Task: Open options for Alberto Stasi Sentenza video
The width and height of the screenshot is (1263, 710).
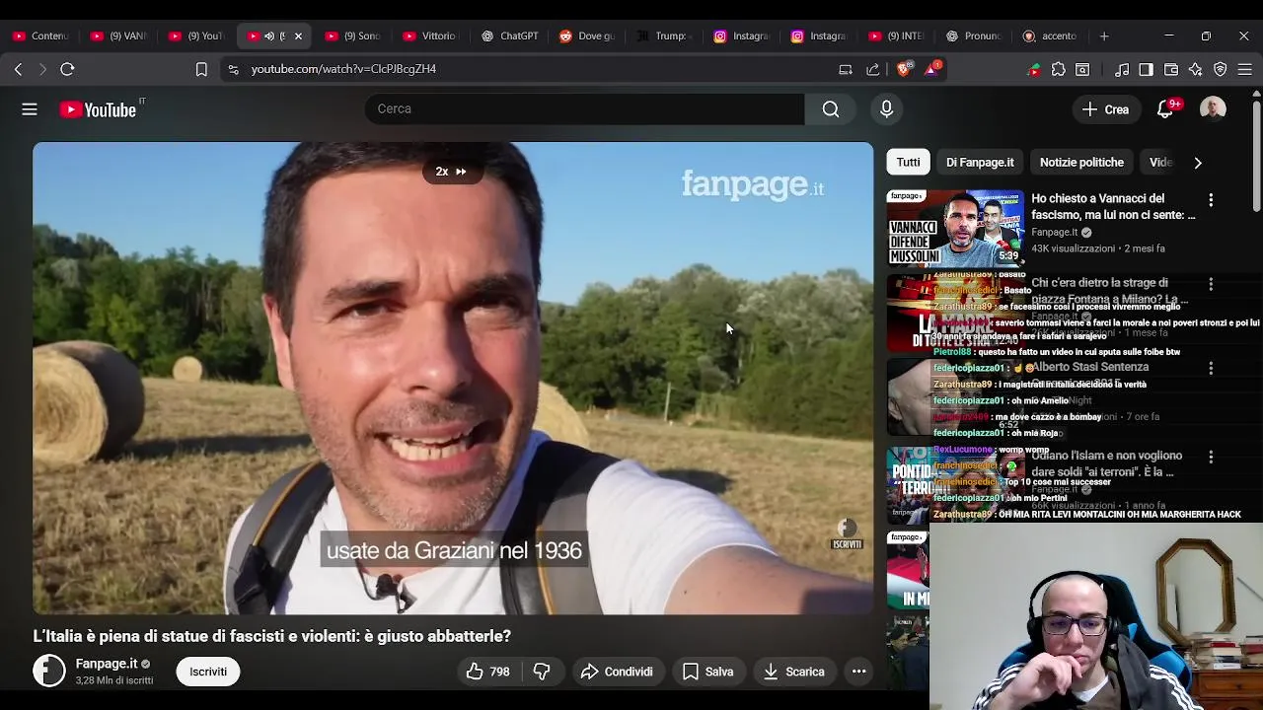Action: 1211,368
